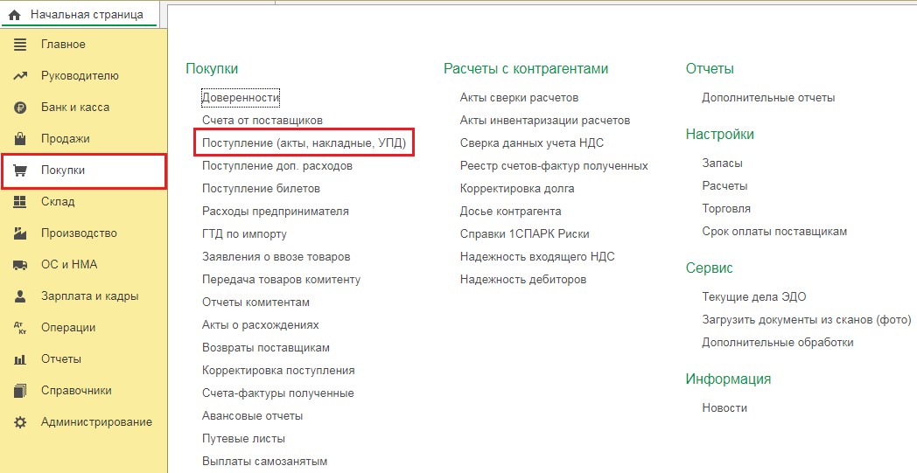Image resolution: width=917 pixels, height=473 pixels.
Task: Open Надежность входящего НДС
Action: click(x=537, y=257)
